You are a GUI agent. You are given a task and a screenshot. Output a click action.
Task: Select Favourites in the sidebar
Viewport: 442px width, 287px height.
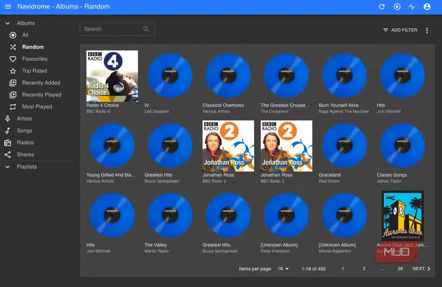tap(35, 59)
